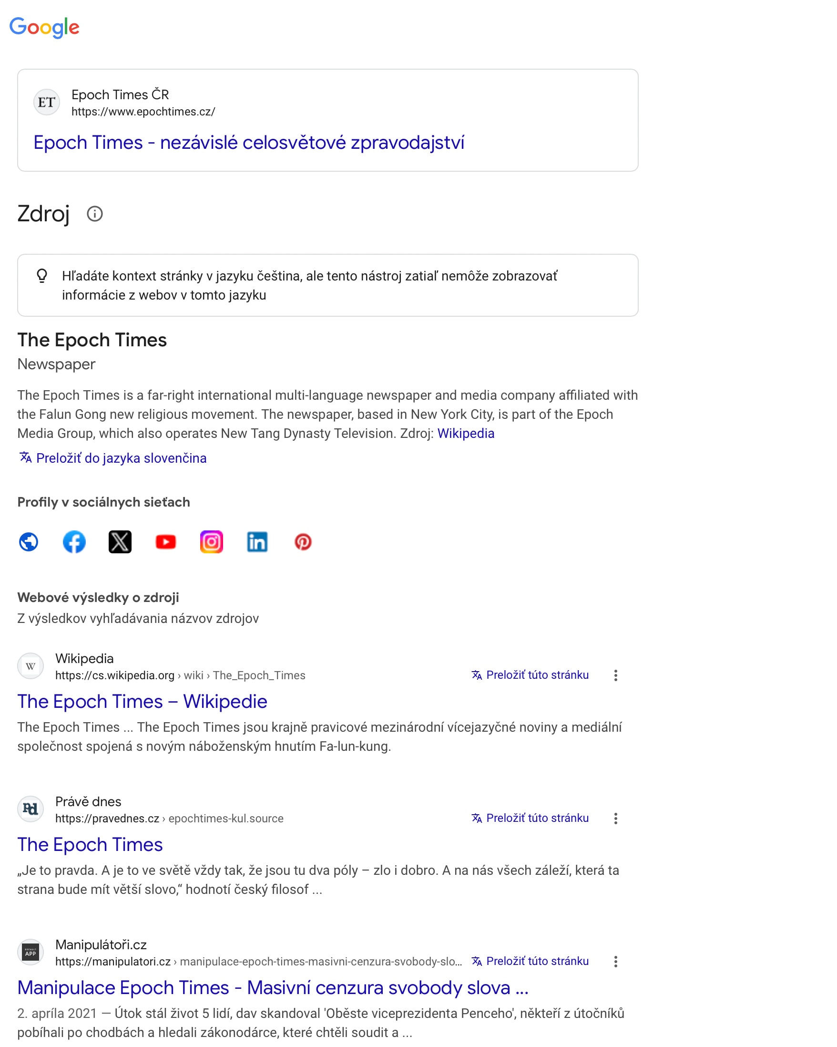The image size is (837, 1047).
Task: Open the Pinterest profile icon
Action: click(x=303, y=542)
